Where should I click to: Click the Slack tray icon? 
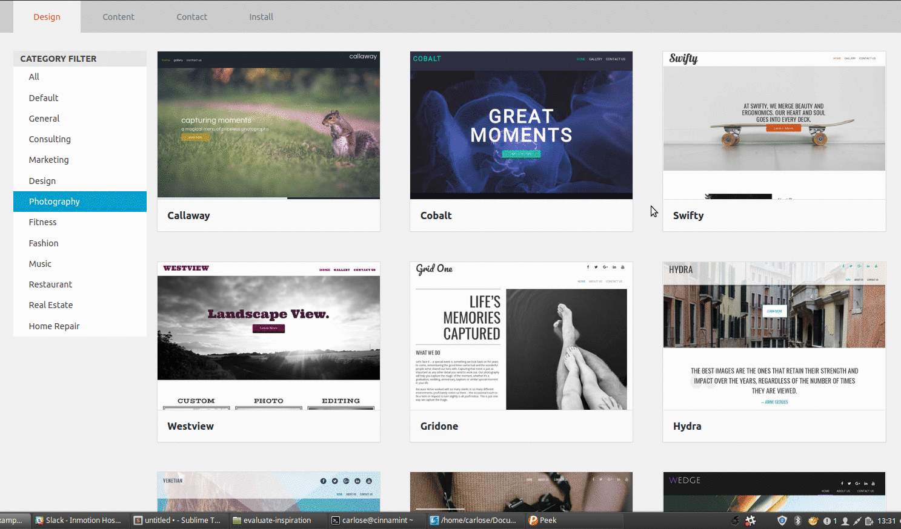tap(751, 521)
